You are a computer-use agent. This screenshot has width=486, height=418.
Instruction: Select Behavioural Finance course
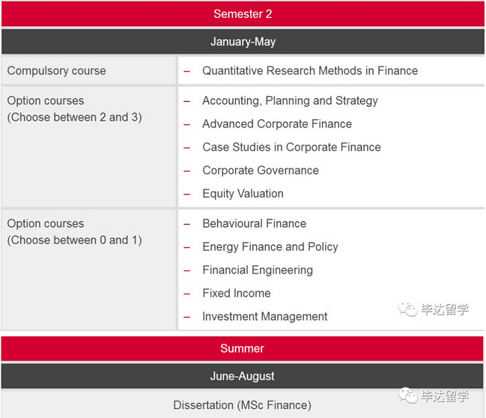pyautogui.click(x=255, y=223)
